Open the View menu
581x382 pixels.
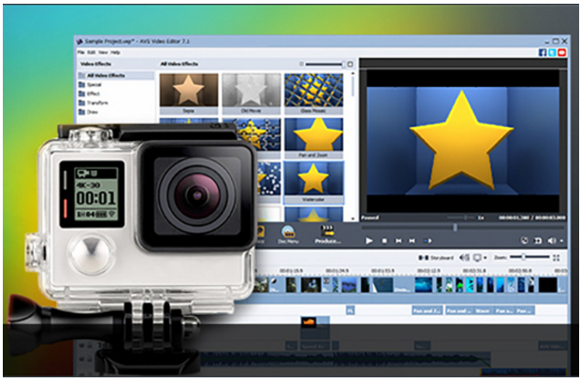(x=103, y=52)
